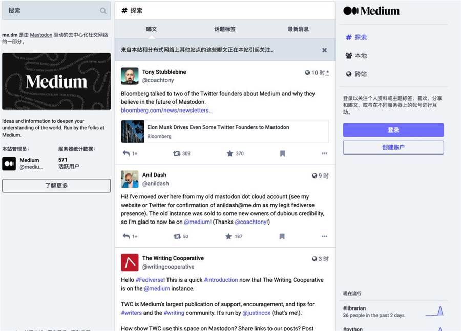Open 跨站 federated timeline
461x331 pixels.
357,74
